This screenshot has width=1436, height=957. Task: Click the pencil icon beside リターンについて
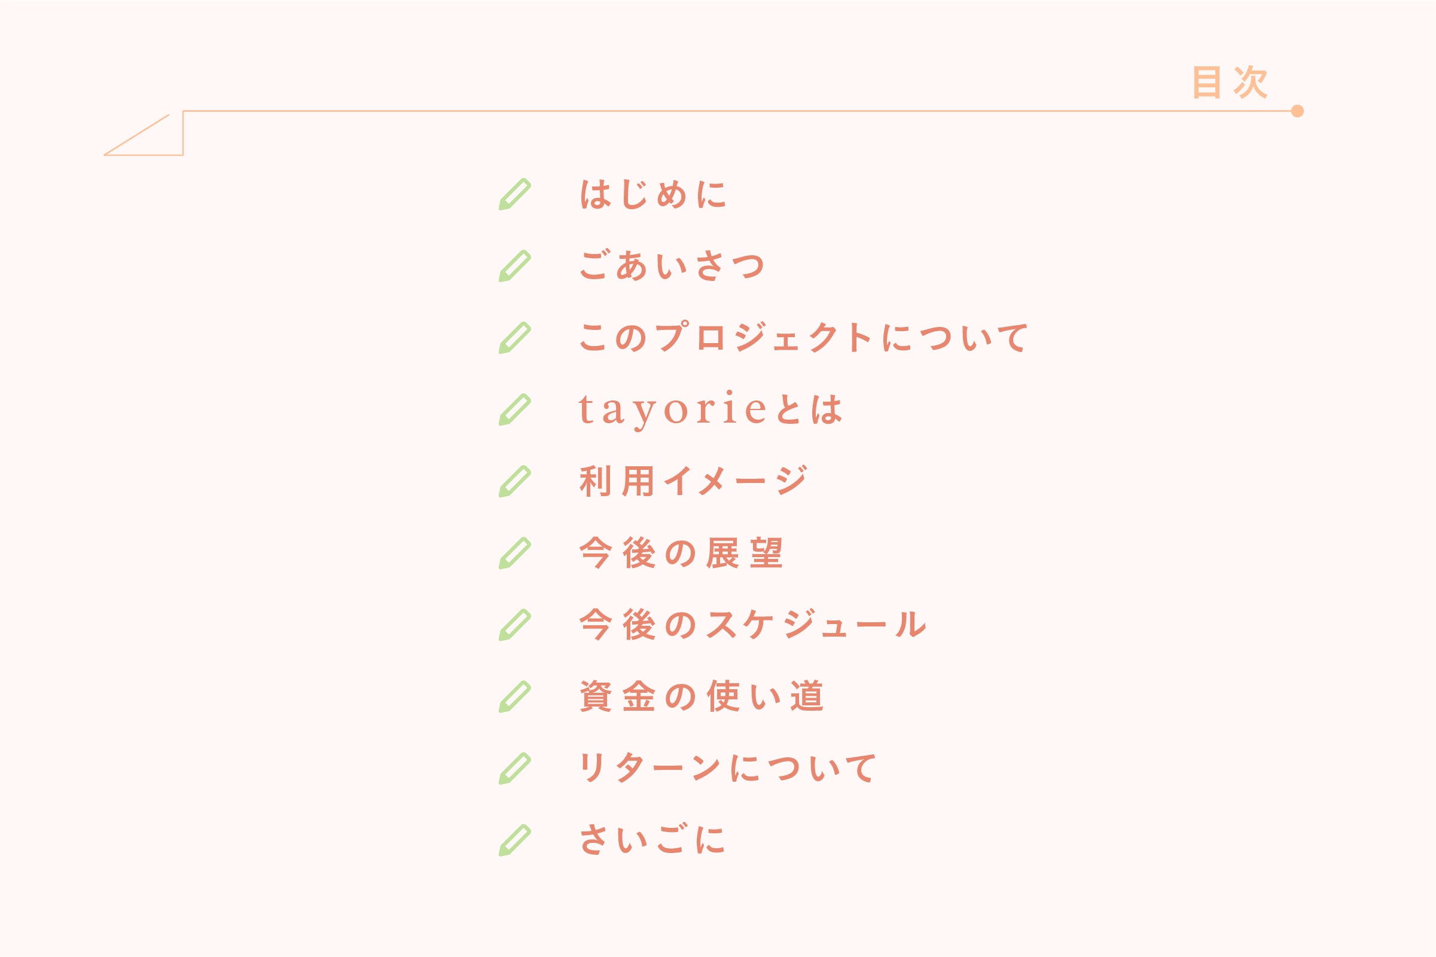pos(515,768)
